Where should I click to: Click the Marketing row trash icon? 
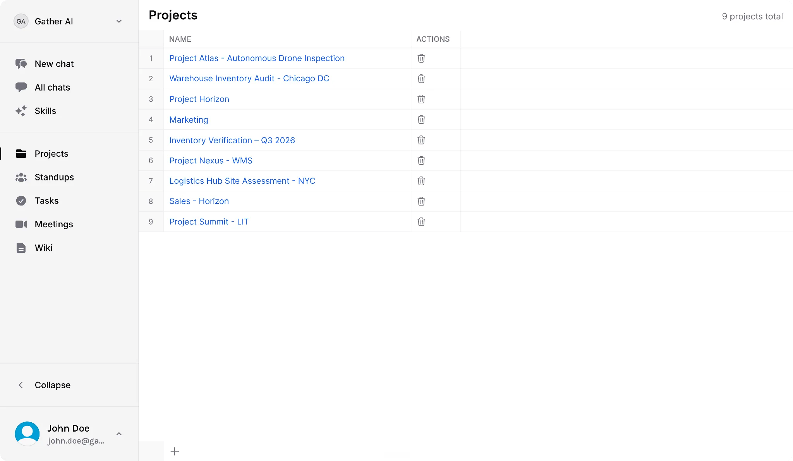421,120
